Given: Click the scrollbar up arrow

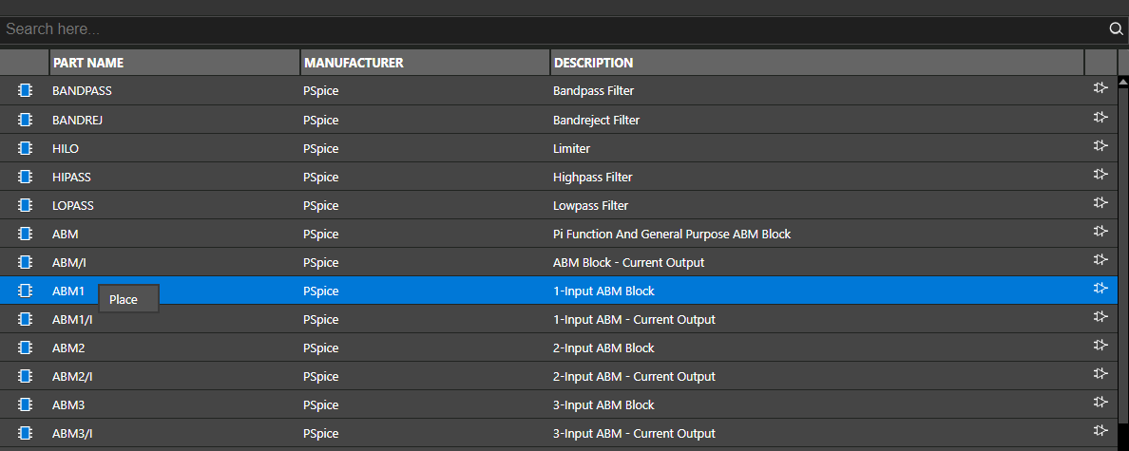Looking at the screenshot, I should pos(1122,82).
